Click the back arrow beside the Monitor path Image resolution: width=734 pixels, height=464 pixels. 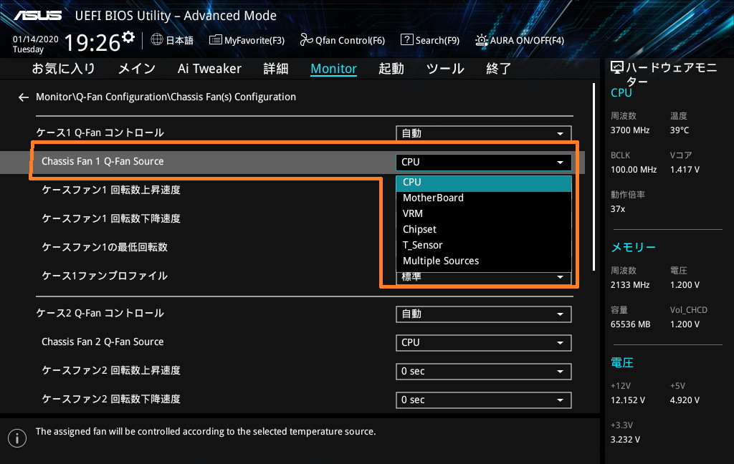24,97
